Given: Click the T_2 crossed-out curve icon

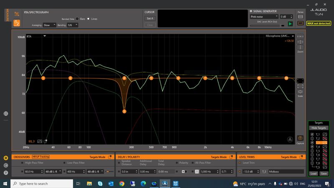Looking at the screenshot, I should pyautogui.click(x=325, y=139).
